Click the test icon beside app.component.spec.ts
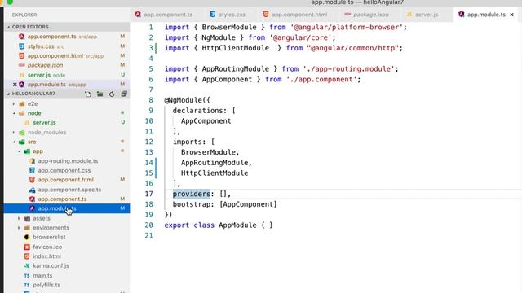This screenshot has width=522, height=293. click(x=32, y=190)
